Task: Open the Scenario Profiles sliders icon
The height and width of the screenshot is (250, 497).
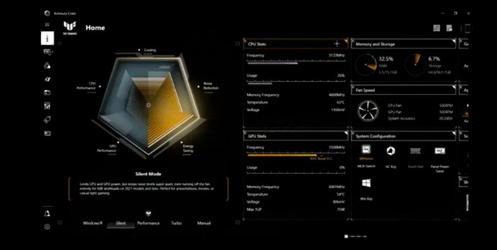Action: 47,106
